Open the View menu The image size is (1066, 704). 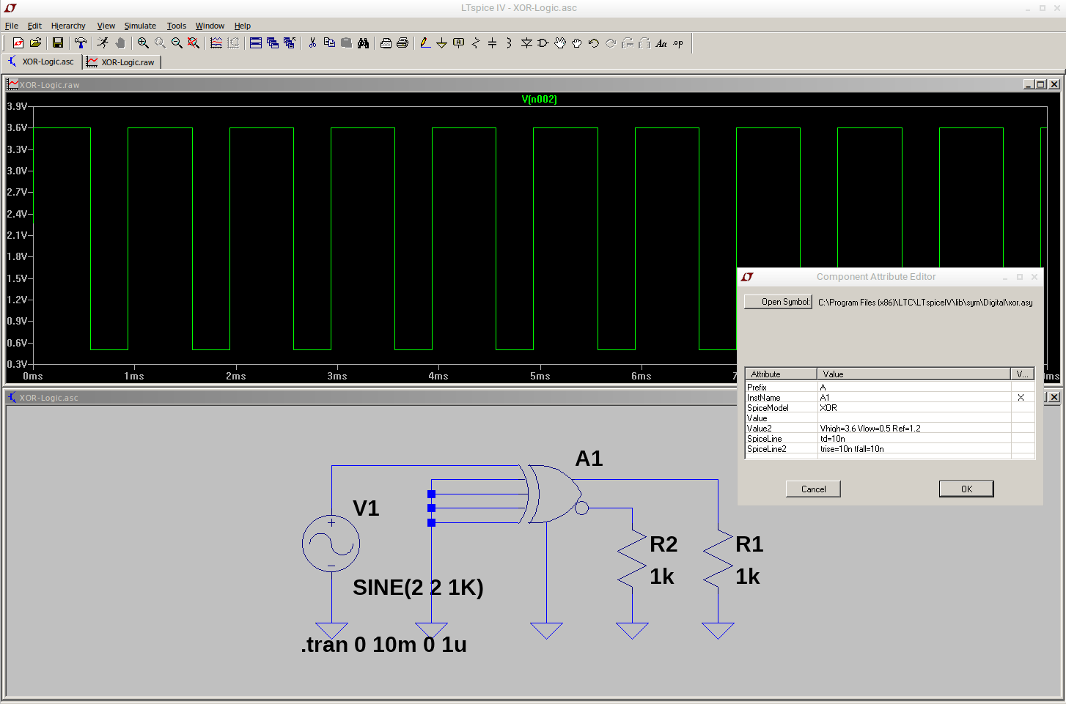pos(106,26)
